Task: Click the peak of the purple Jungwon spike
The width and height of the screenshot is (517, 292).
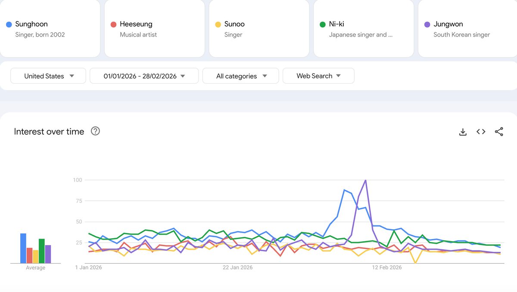Action: click(365, 180)
